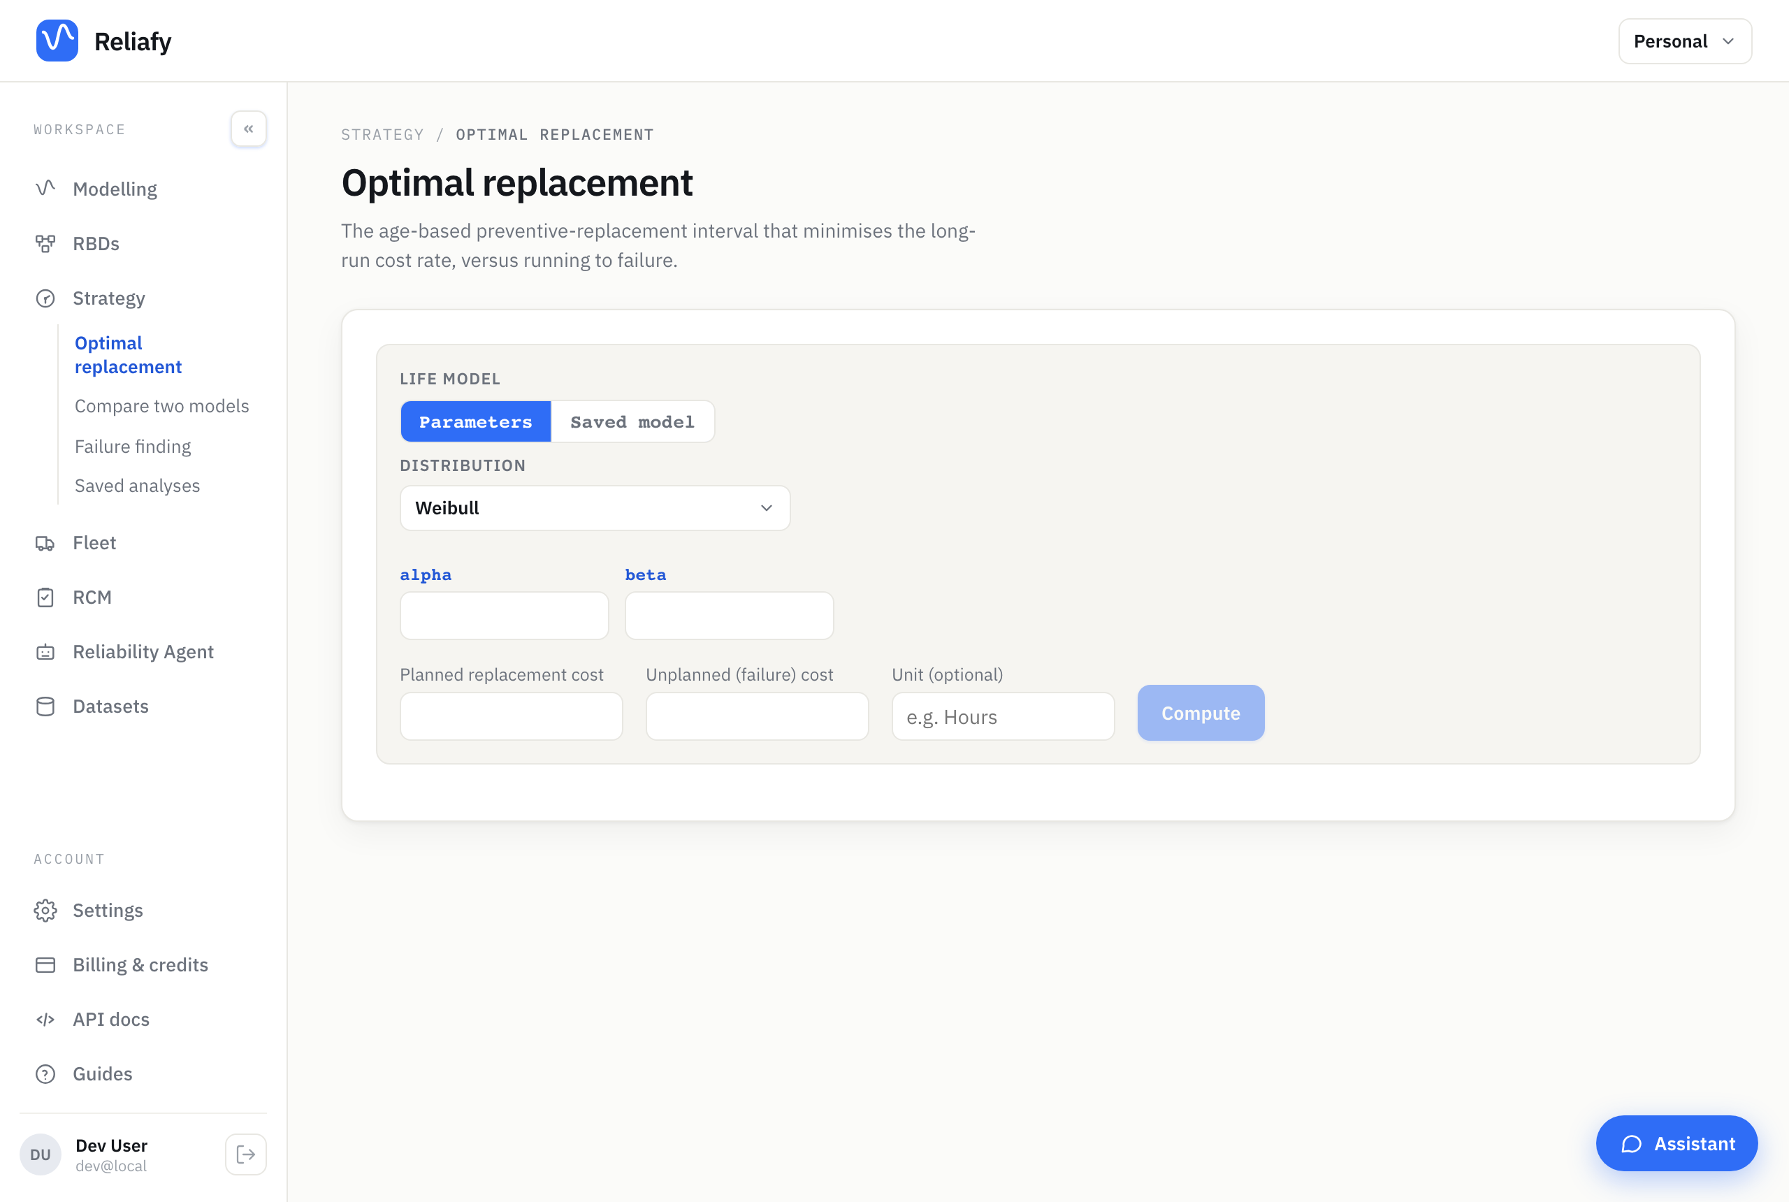Click the Modelling wave icon
Screen dimensions: 1789x1202
coord(45,189)
